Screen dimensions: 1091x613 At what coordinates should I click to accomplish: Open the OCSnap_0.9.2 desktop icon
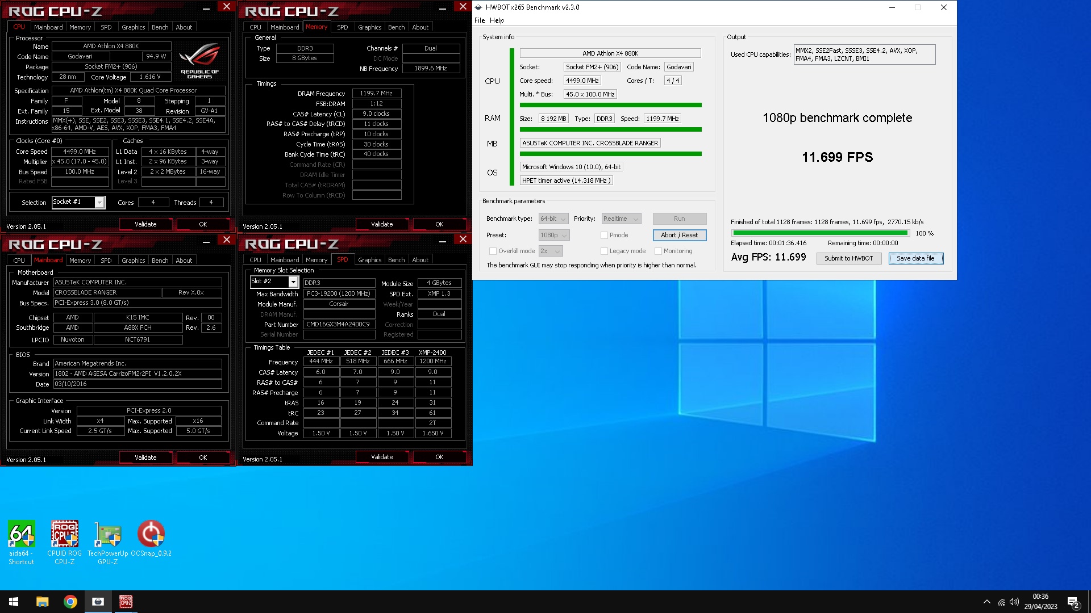(151, 538)
